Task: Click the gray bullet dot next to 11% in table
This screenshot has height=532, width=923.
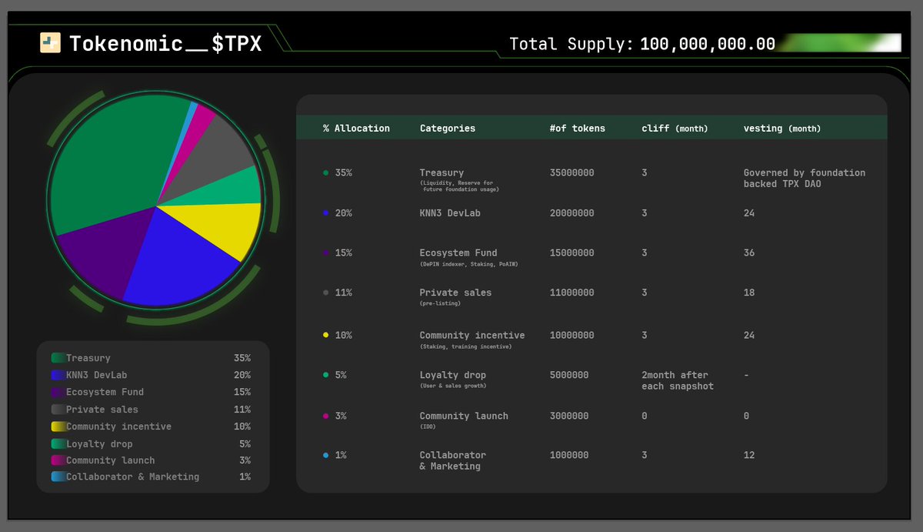Action: click(x=326, y=293)
